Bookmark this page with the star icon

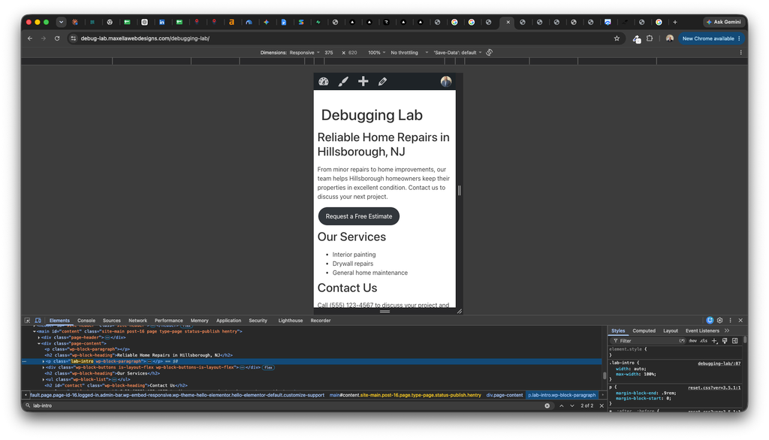[617, 38]
